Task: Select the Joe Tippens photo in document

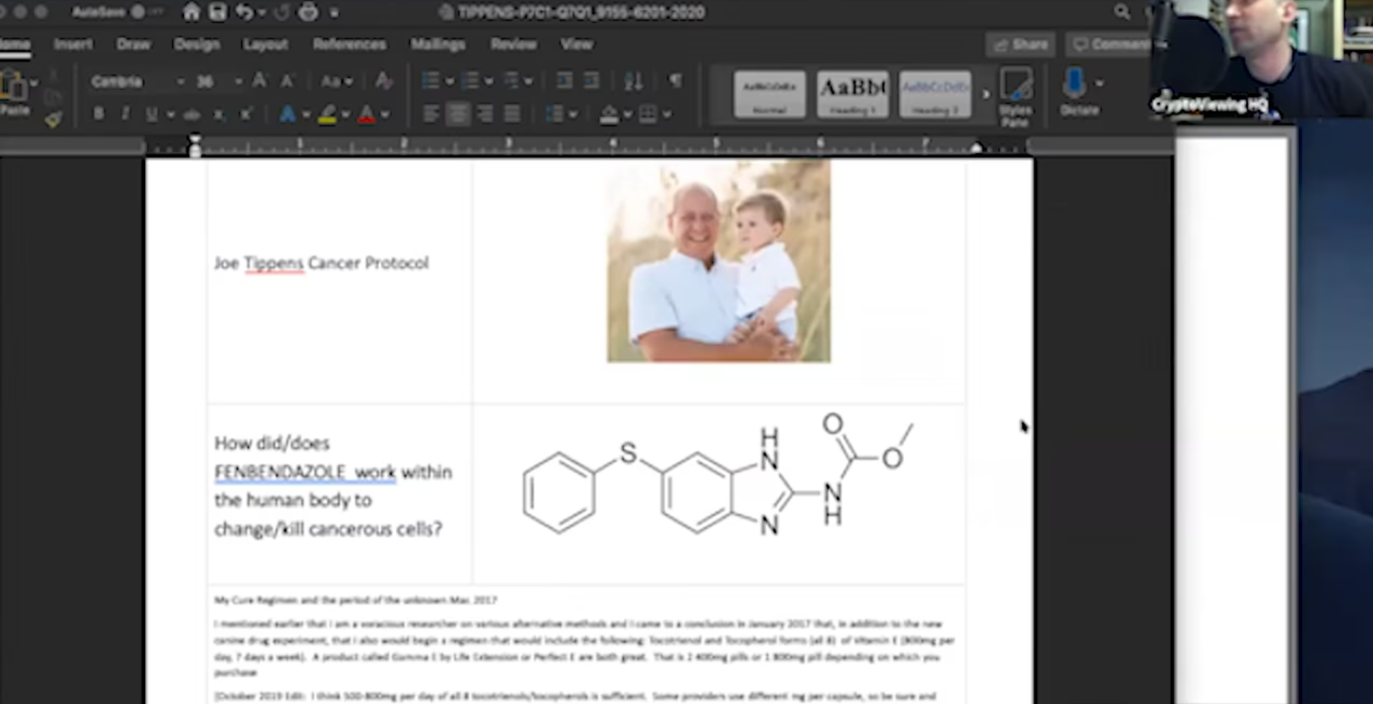Action: (x=718, y=262)
